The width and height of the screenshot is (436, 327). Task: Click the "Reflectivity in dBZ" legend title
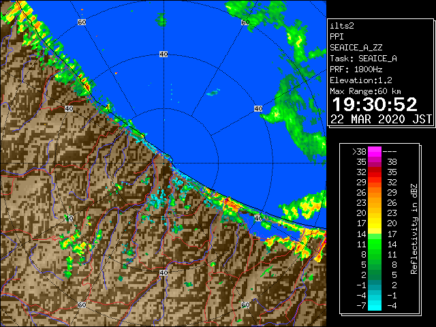(x=414, y=229)
